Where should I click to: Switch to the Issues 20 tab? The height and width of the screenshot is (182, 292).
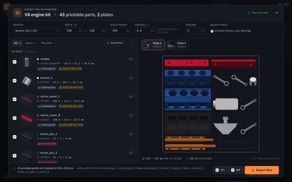tap(31, 43)
